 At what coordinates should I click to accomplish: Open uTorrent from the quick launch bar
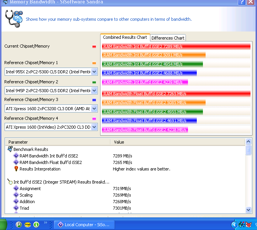(x=19, y=224)
